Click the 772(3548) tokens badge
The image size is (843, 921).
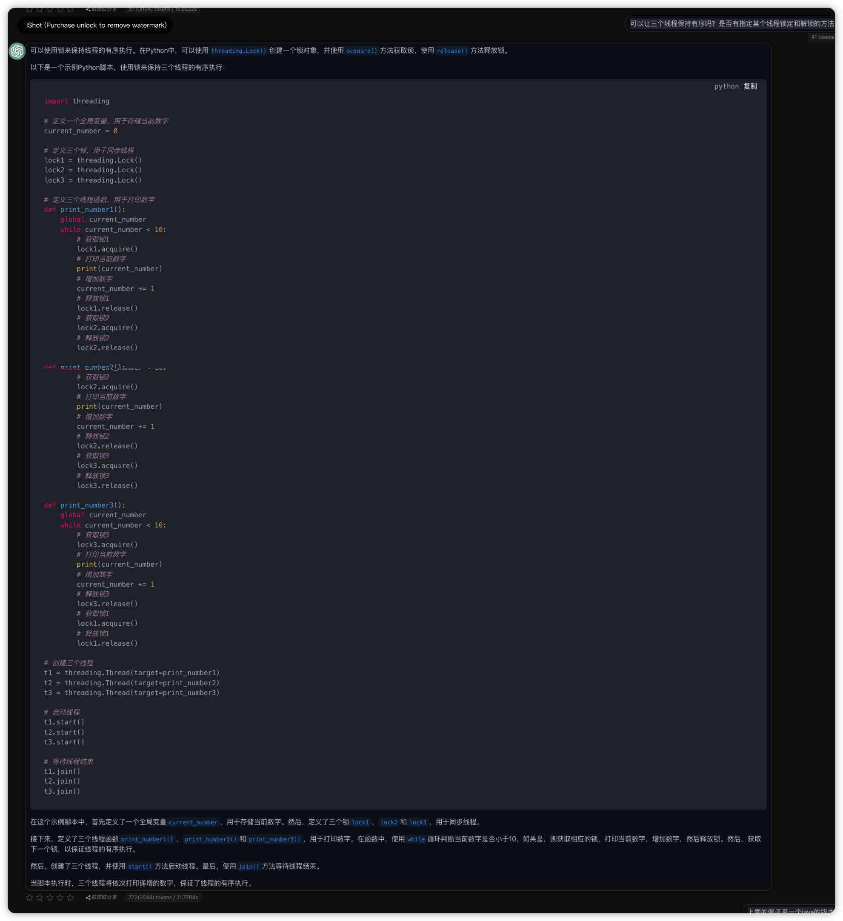tap(163, 897)
